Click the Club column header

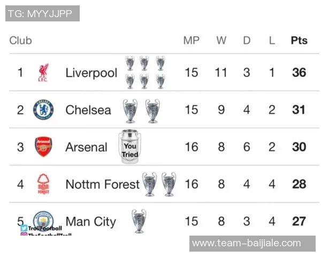tap(21, 40)
